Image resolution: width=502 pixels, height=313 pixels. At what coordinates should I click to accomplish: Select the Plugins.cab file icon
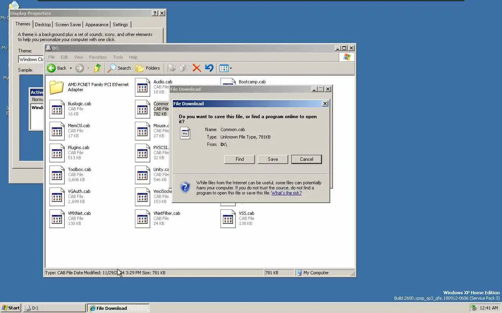57,153
